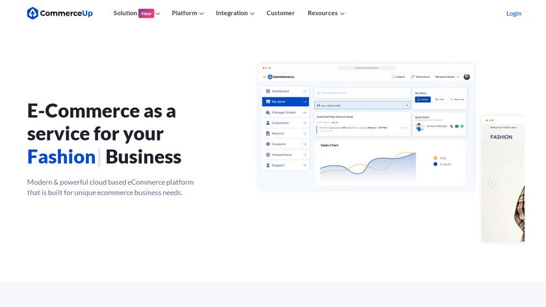Image resolution: width=546 pixels, height=307 pixels.
Task: Click the arrow on Customers row
Action: pos(304,123)
